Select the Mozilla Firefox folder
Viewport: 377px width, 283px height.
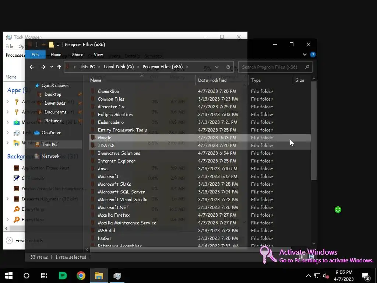point(114,215)
